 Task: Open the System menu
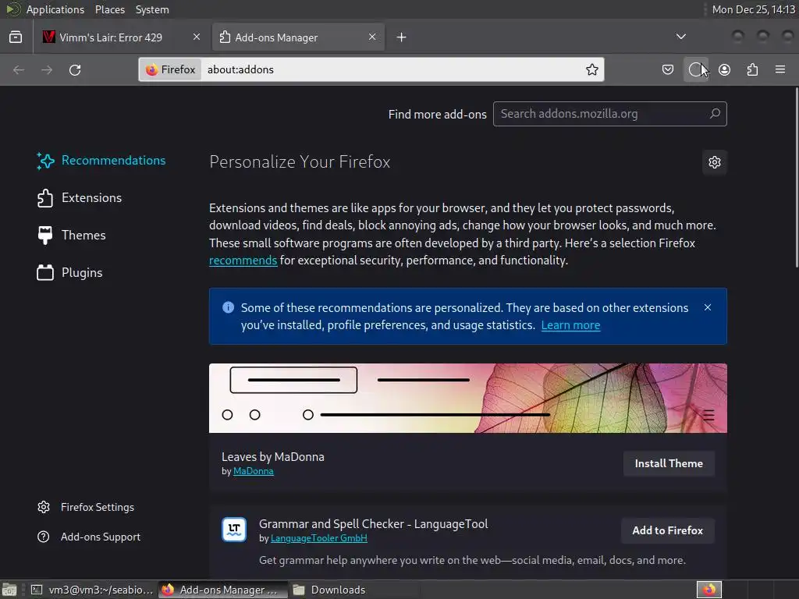point(152,9)
